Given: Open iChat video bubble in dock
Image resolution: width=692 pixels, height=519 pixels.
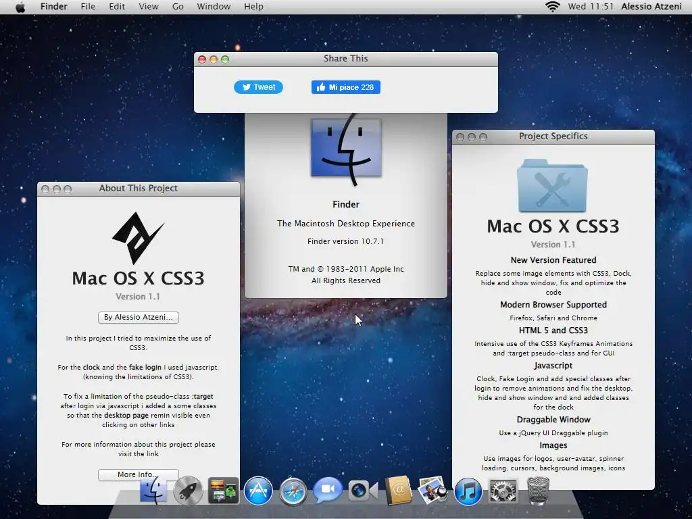Looking at the screenshot, I should pyautogui.click(x=328, y=489).
